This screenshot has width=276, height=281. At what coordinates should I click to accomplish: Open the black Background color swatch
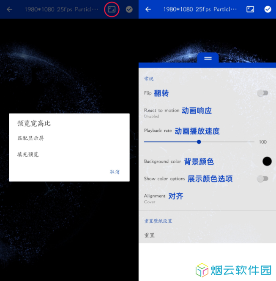click(267, 161)
